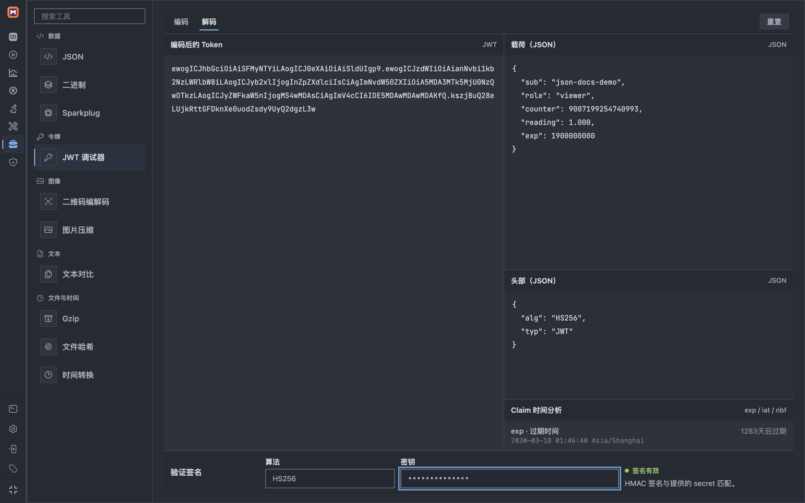Open settings gear icon in left rail

(13, 429)
